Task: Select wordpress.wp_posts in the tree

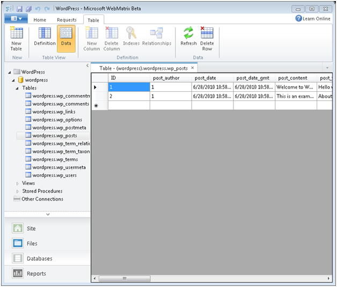Action: click(53, 136)
